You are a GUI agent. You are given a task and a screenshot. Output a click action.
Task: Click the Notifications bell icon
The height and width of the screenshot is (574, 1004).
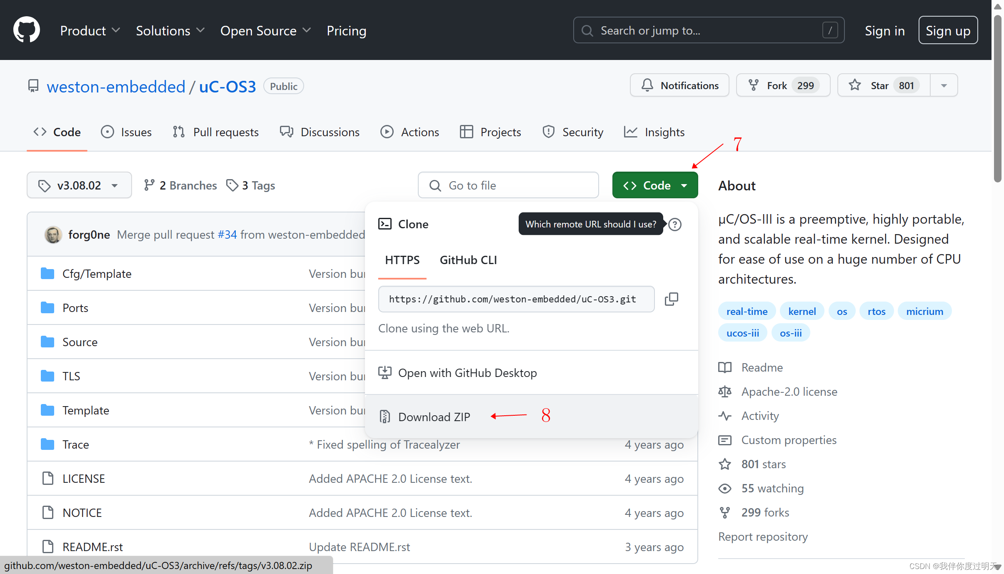[x=647, y=85]
